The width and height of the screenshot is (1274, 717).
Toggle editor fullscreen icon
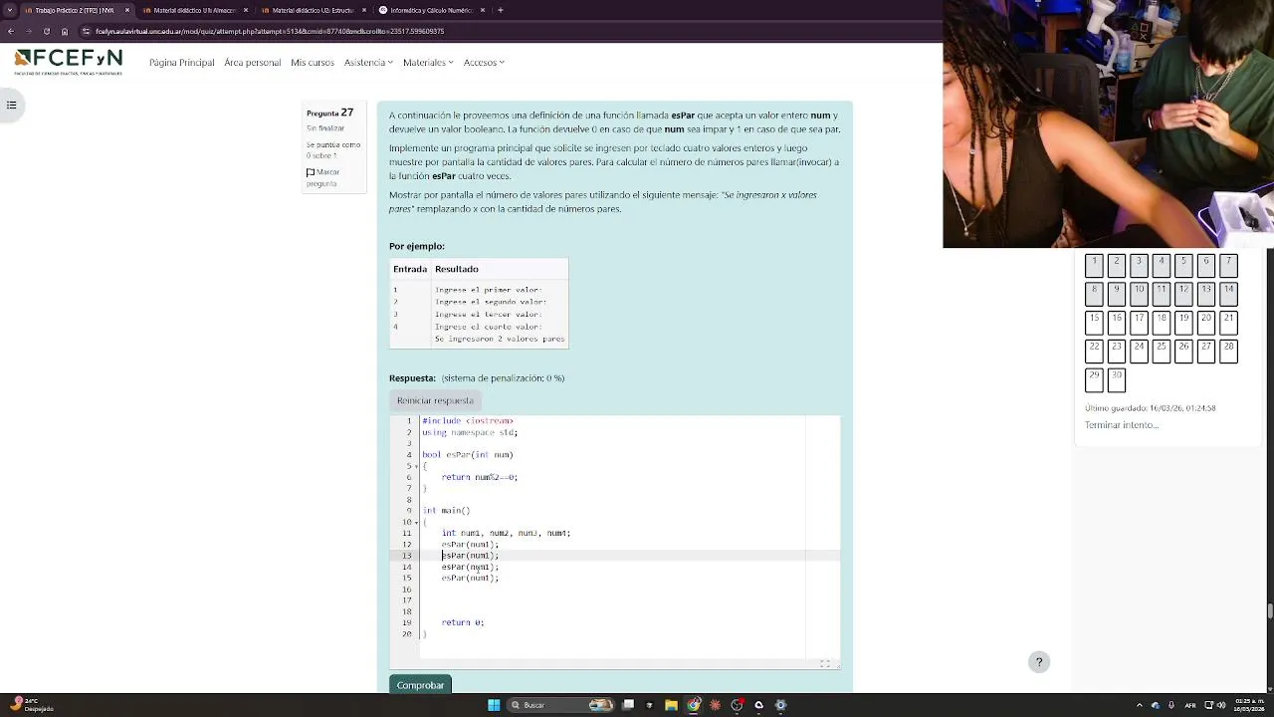(x=824, y=663)
